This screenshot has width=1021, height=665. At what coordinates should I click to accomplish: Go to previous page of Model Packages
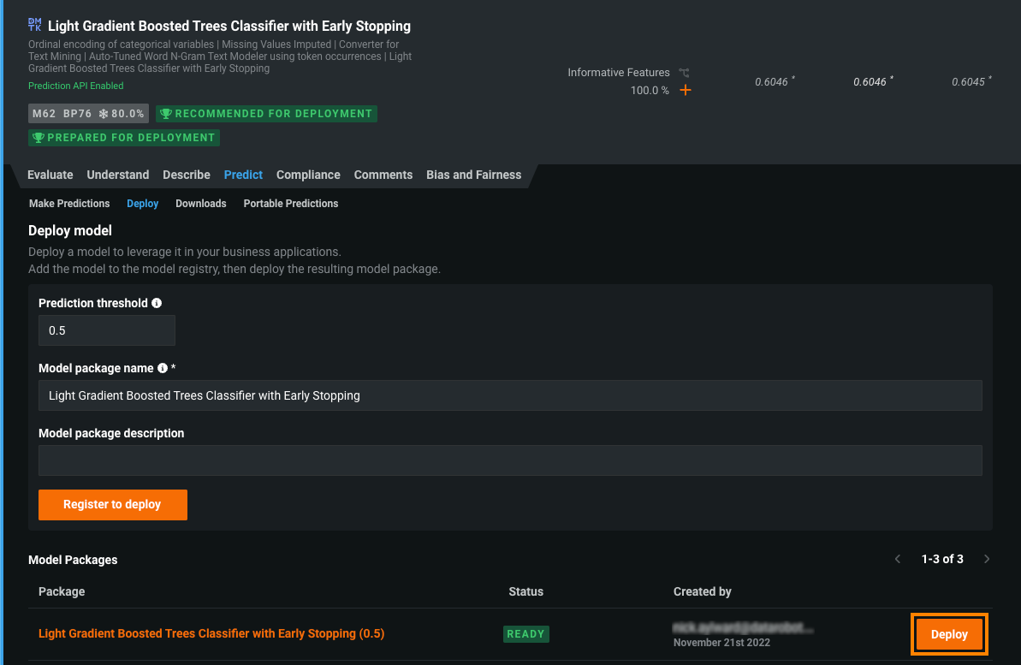tap(898, 559)
